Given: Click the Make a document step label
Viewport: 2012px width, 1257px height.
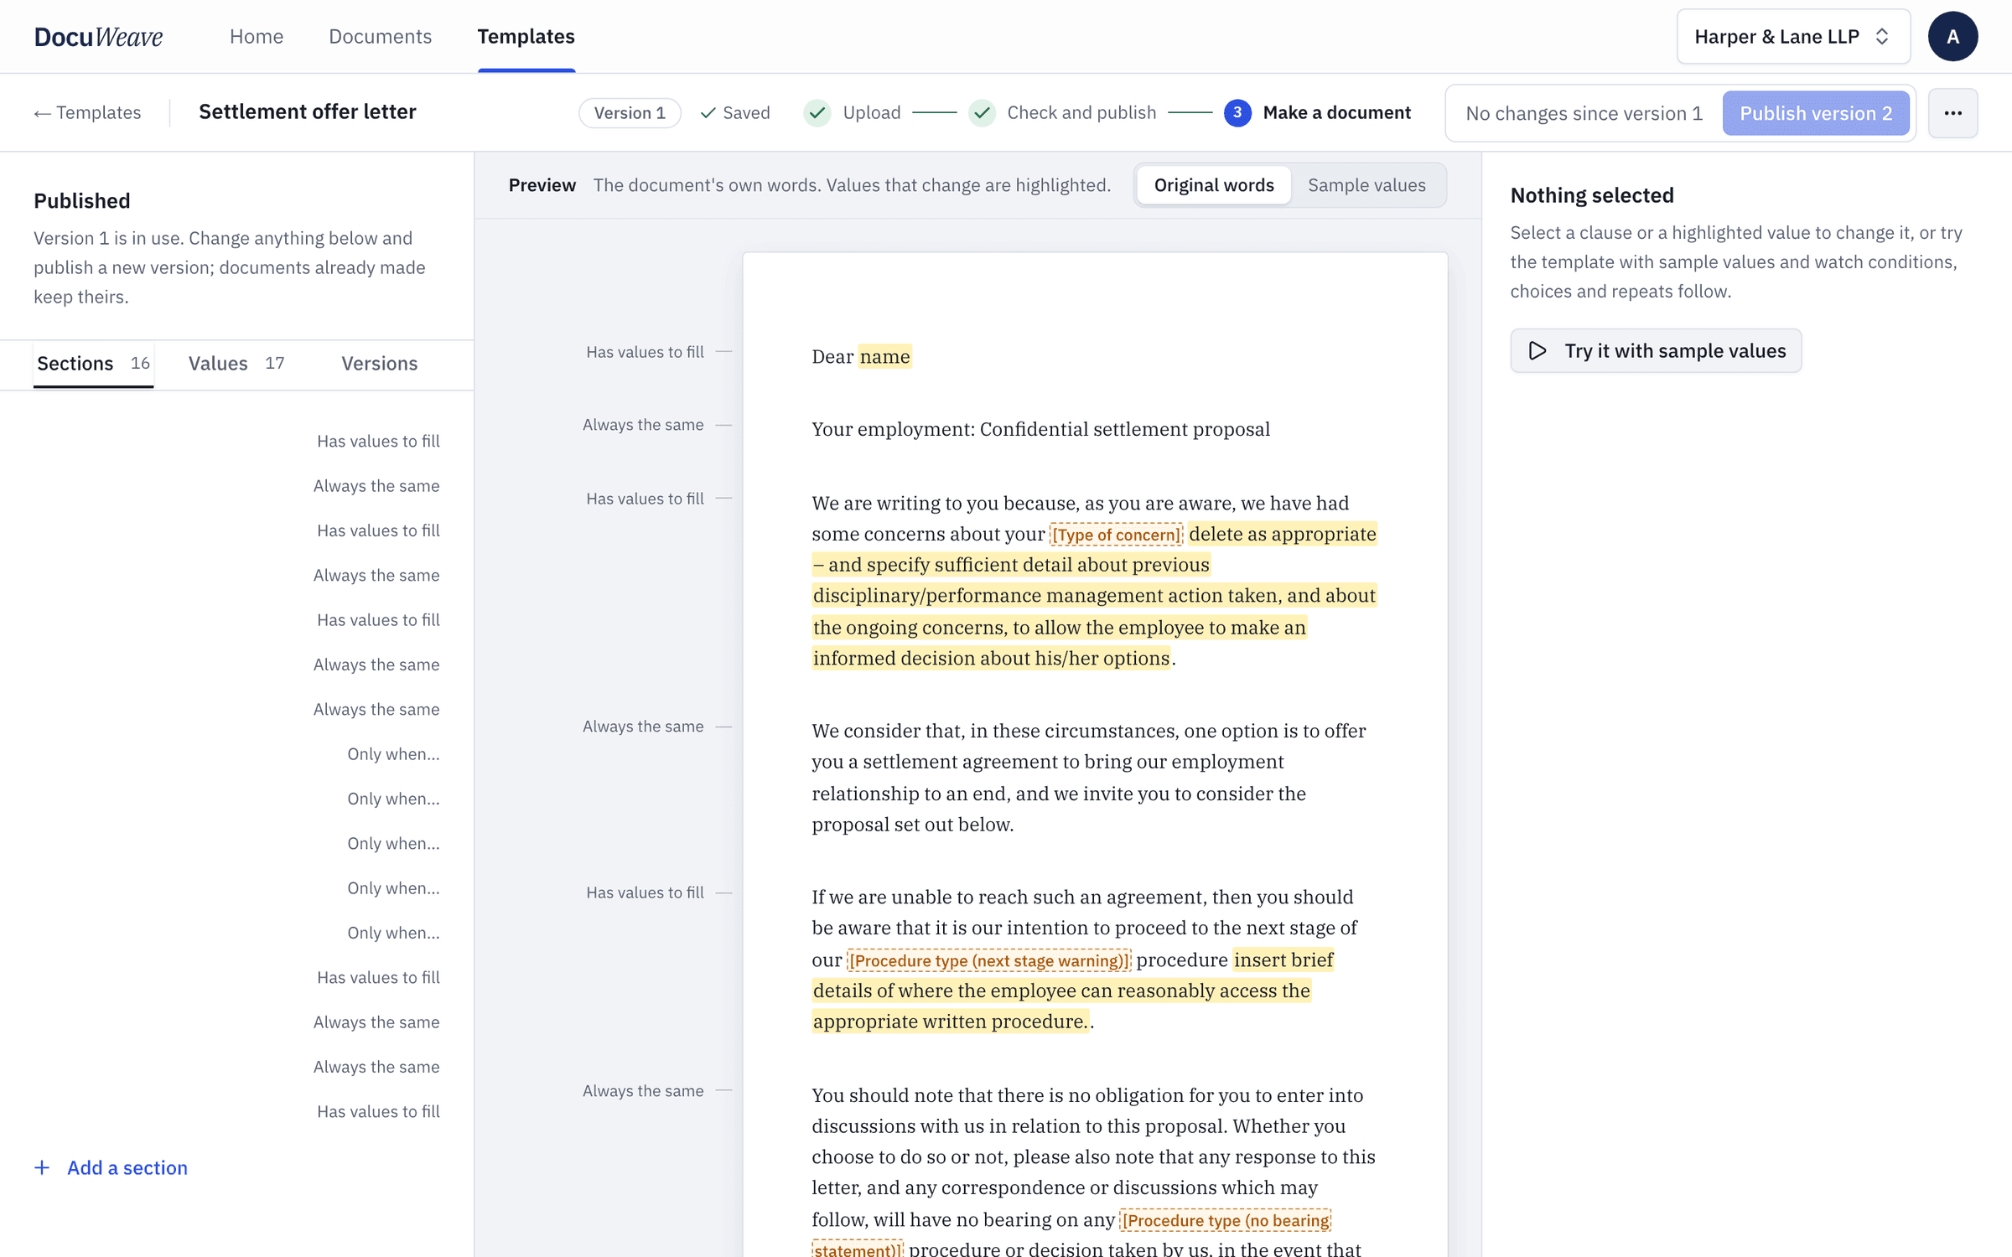Looking at the screenshot, I should point(1336,113).
